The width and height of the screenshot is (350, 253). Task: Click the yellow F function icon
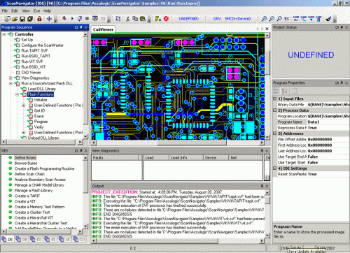pyautogui.click(x=158, y=19)
